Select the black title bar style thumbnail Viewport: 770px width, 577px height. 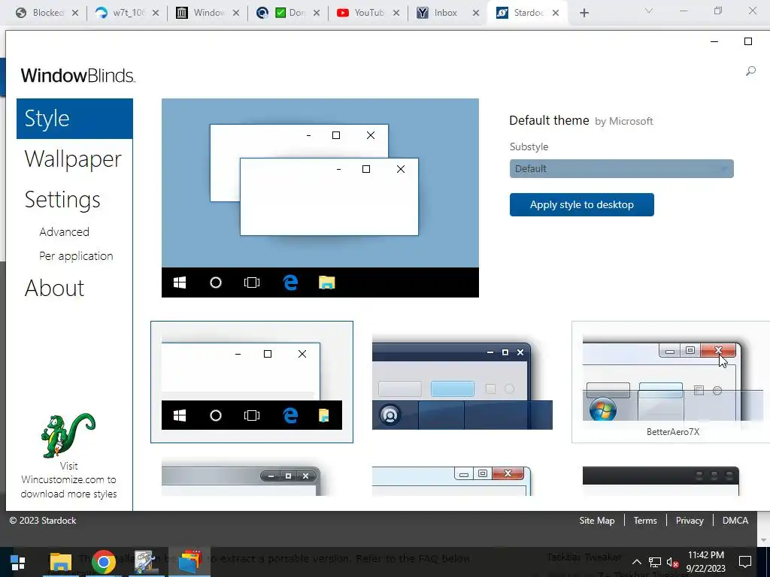pos(660,481)
